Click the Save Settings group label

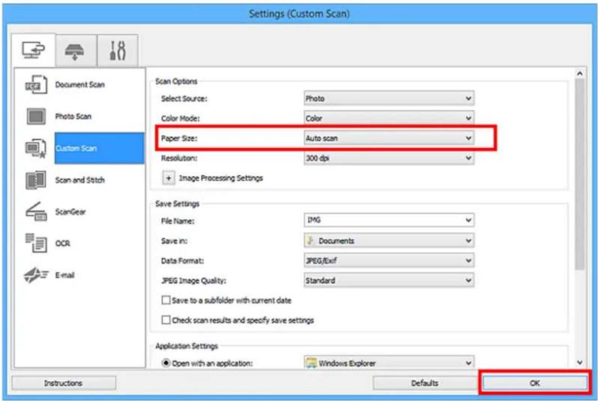click(177, 204)
